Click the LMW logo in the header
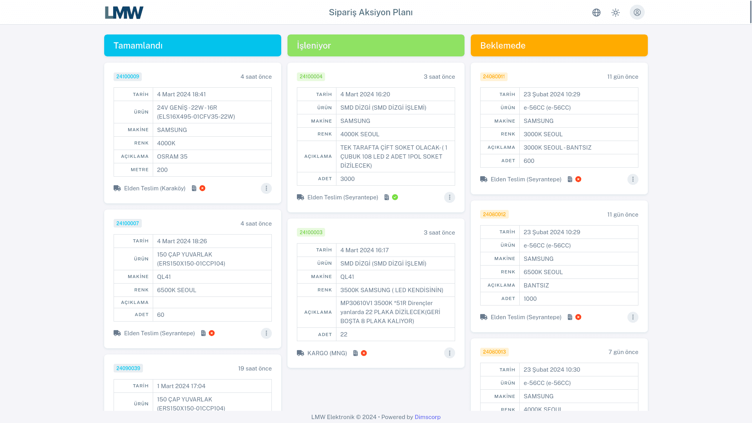752x423 pixels. (124, 12)
